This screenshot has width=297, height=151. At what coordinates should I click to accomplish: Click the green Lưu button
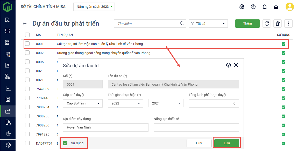(227, 143)
